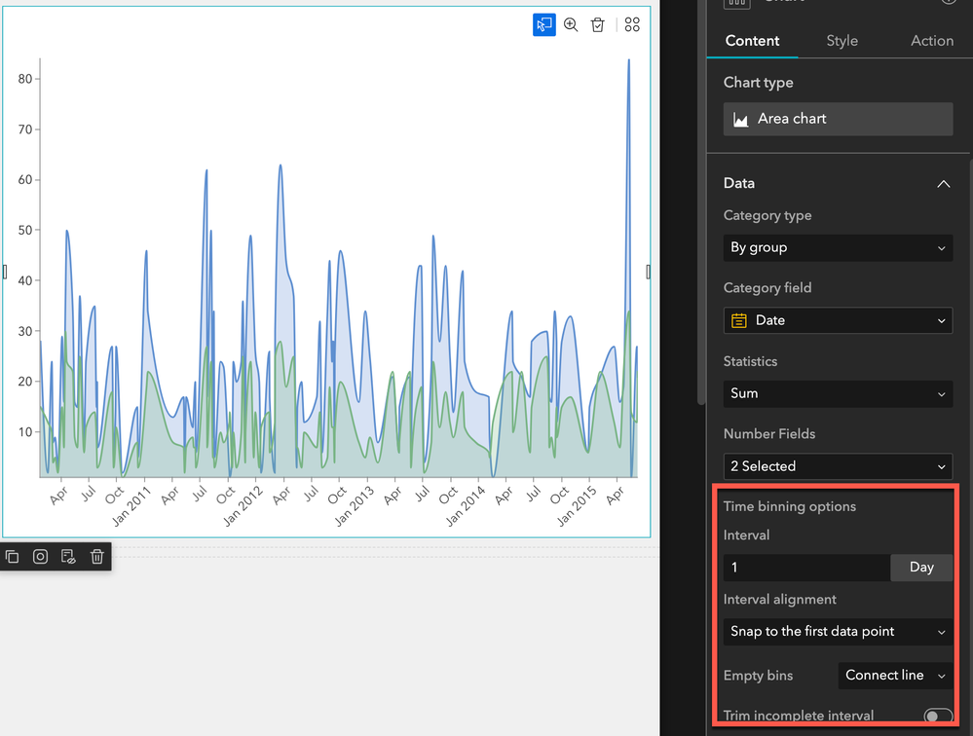Open the Empty bins Connect line dropdown
Screen dimensions: 973x736
[895, 676]
